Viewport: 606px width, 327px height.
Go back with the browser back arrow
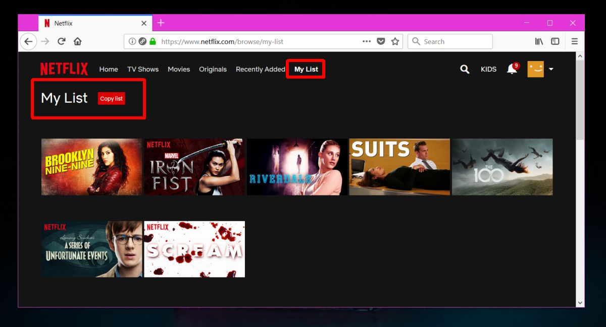pyautogui.click(x=28, y=41)
